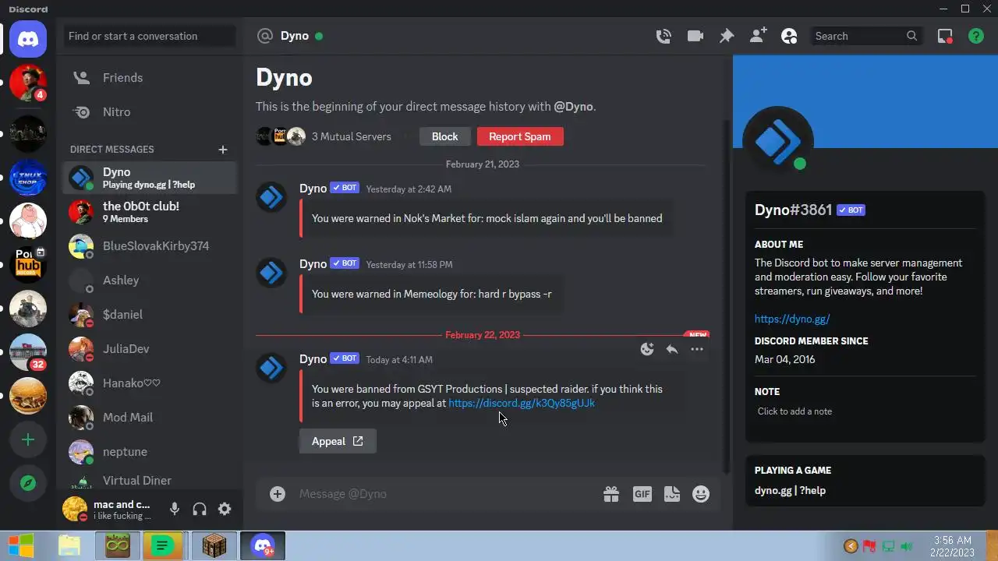Screen dimensions: 998x561
Task: Send a gift icon
Action: pos(611,494)
